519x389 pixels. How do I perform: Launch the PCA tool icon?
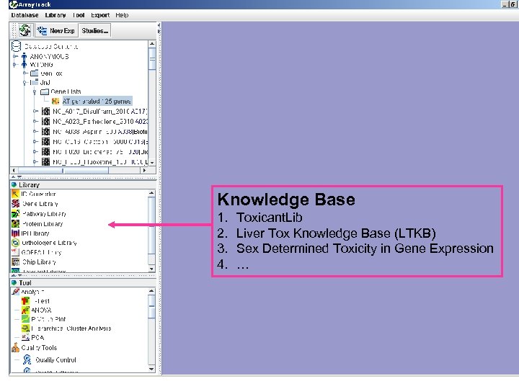[25, 337]
